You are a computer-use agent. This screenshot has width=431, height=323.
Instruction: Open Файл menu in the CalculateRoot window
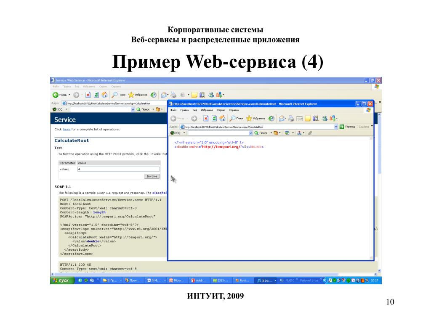coord(173,110)
